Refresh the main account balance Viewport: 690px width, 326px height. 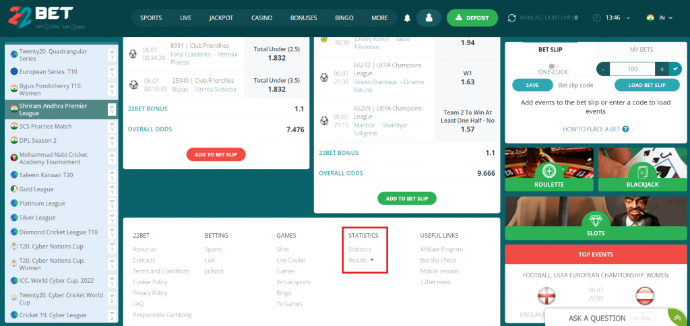click(x=512, y=18)
